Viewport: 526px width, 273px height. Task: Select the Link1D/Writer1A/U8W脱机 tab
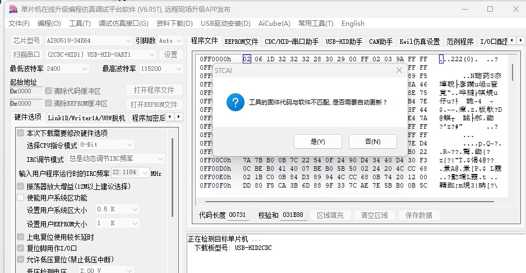[86, 118]
